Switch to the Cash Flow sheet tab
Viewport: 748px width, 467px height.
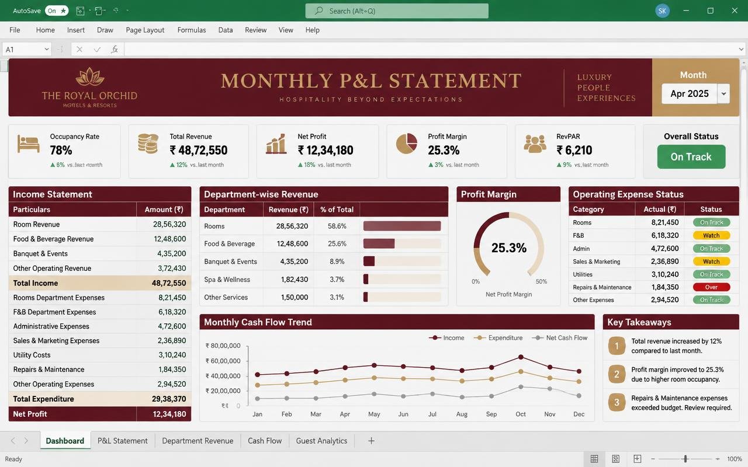coord(265,441)
